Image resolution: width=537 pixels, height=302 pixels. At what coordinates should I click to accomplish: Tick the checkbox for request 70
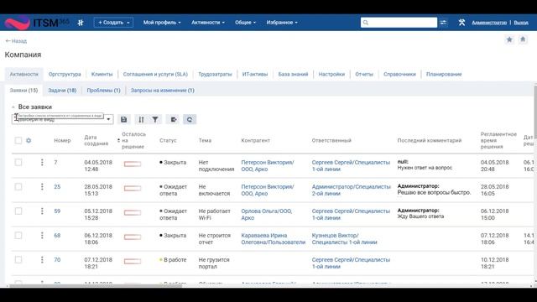18,259
